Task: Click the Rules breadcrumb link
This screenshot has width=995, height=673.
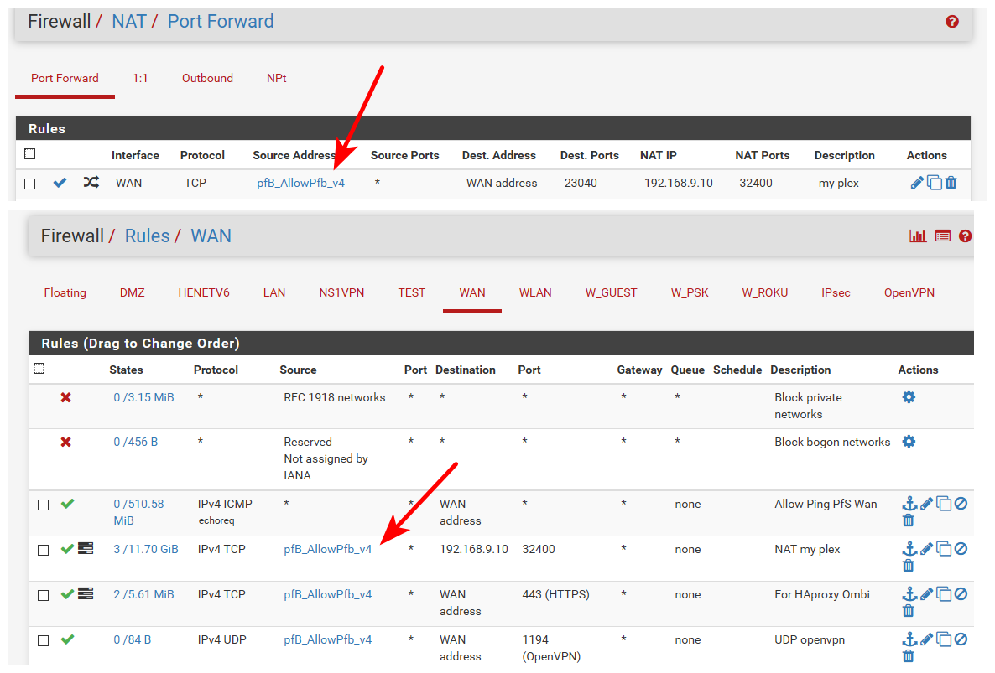Action: (x=147, y=236)
